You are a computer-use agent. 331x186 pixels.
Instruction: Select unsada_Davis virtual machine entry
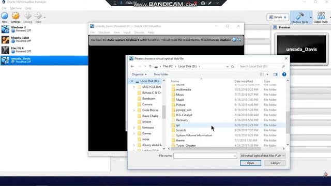click(x=44, y=60)
